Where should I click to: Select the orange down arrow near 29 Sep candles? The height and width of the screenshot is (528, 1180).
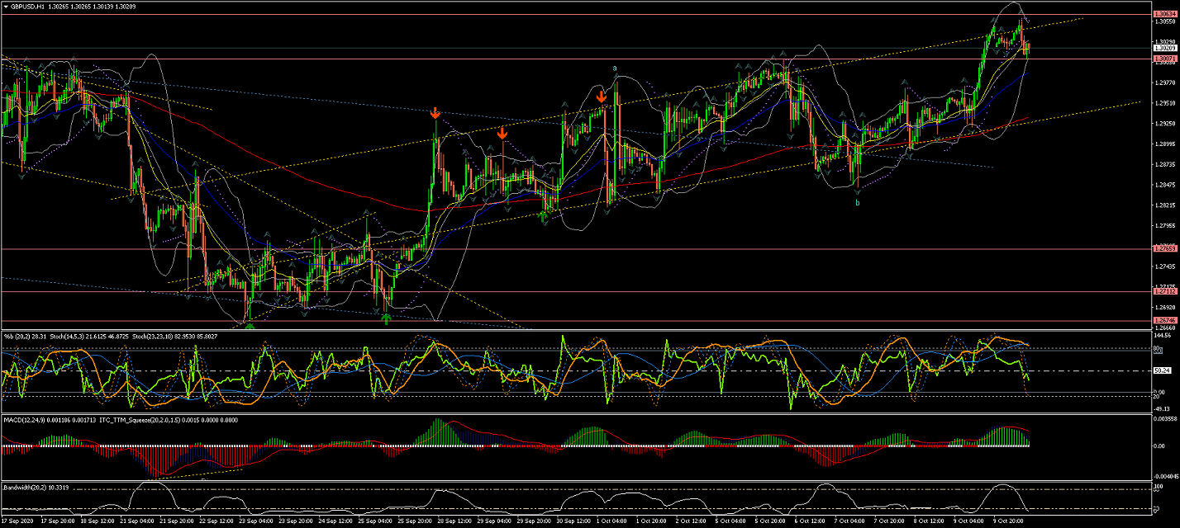tap(502, 133)
